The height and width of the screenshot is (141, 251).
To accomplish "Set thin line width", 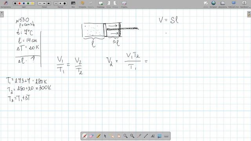I will coord(40,4).
